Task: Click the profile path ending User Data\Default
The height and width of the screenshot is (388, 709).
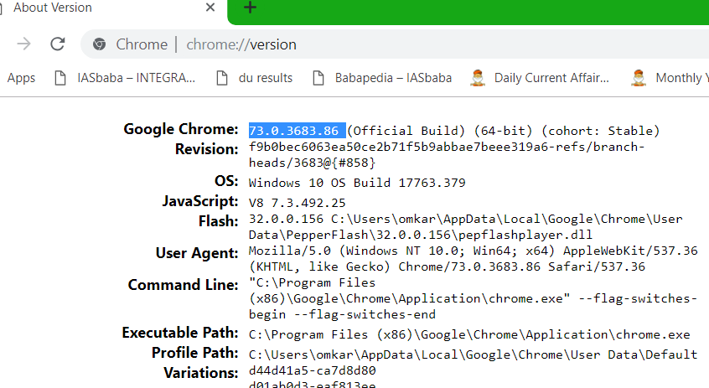Action: click(473, 354)
